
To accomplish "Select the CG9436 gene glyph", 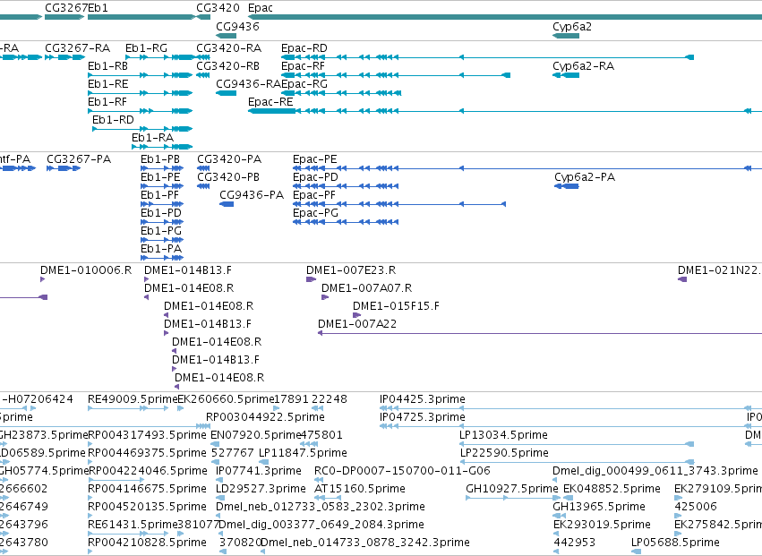I will click(226, 36).
